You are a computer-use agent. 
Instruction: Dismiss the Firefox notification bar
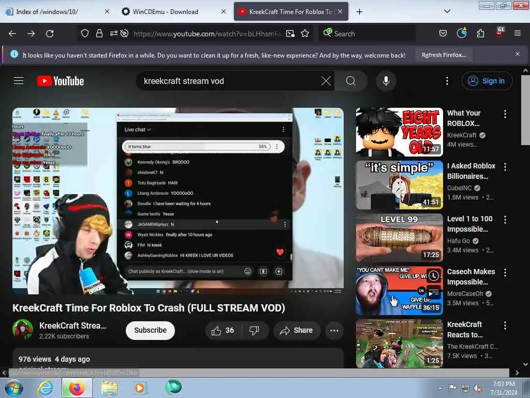pyautogui.click(x=517, y=54)
